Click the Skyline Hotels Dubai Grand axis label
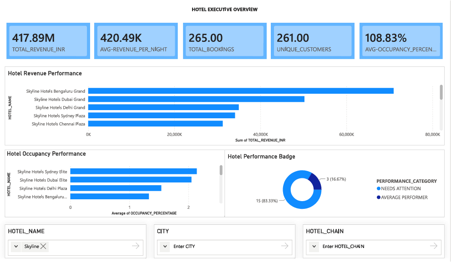The width and height of the screenshot is (451, 263). 60,99
